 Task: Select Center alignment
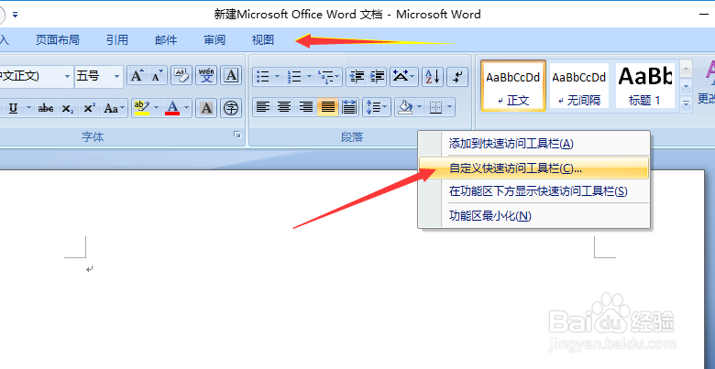coord(284,107)
